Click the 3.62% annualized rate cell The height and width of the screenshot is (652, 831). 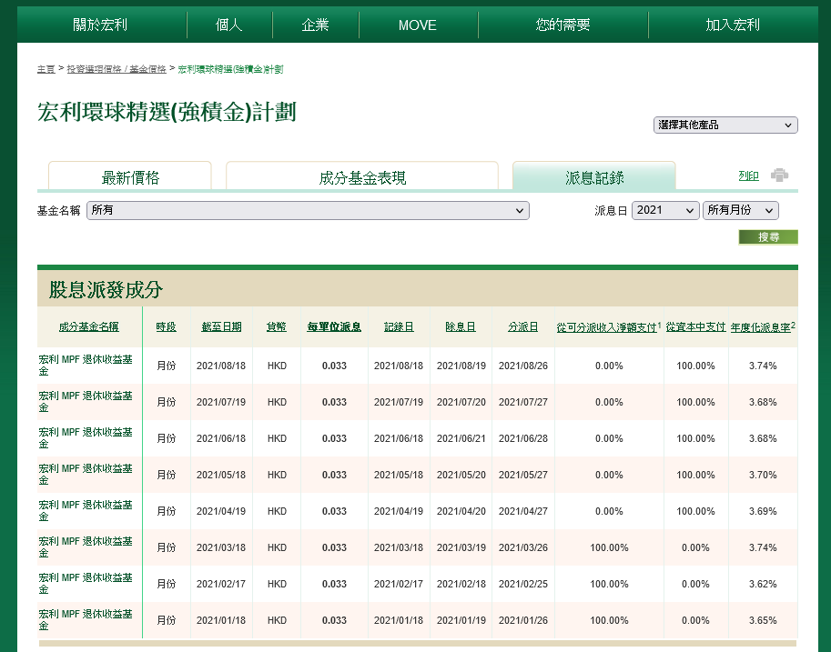coord(763,584)
